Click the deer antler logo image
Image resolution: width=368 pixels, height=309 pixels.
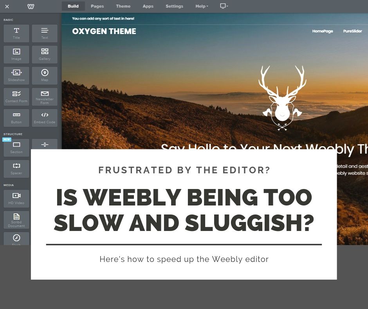coord(282,98)
